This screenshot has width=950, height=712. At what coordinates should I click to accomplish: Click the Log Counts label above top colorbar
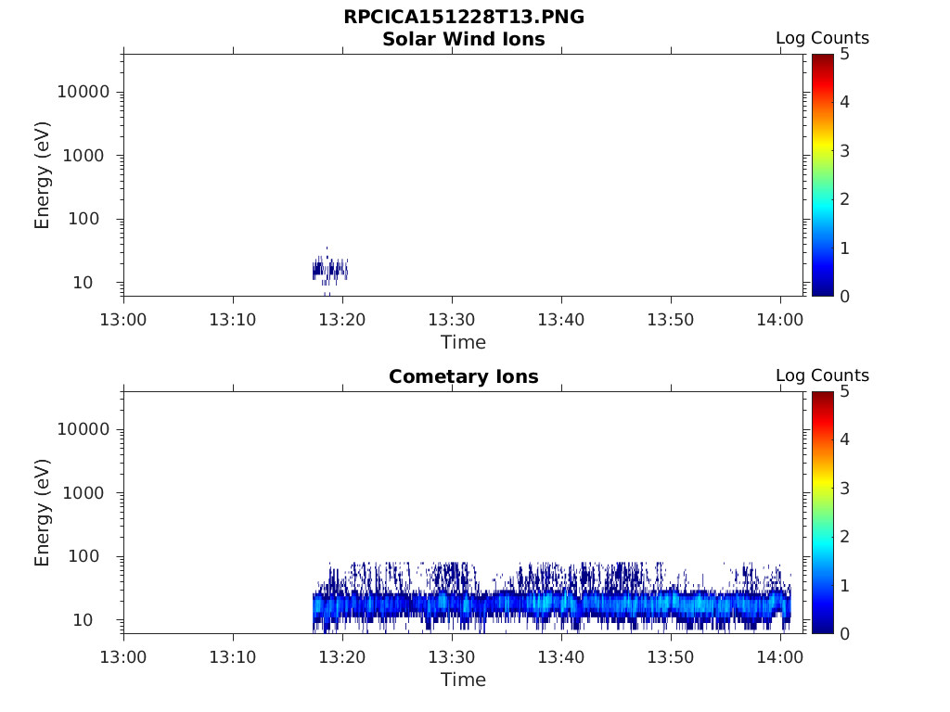click(822, 38)
